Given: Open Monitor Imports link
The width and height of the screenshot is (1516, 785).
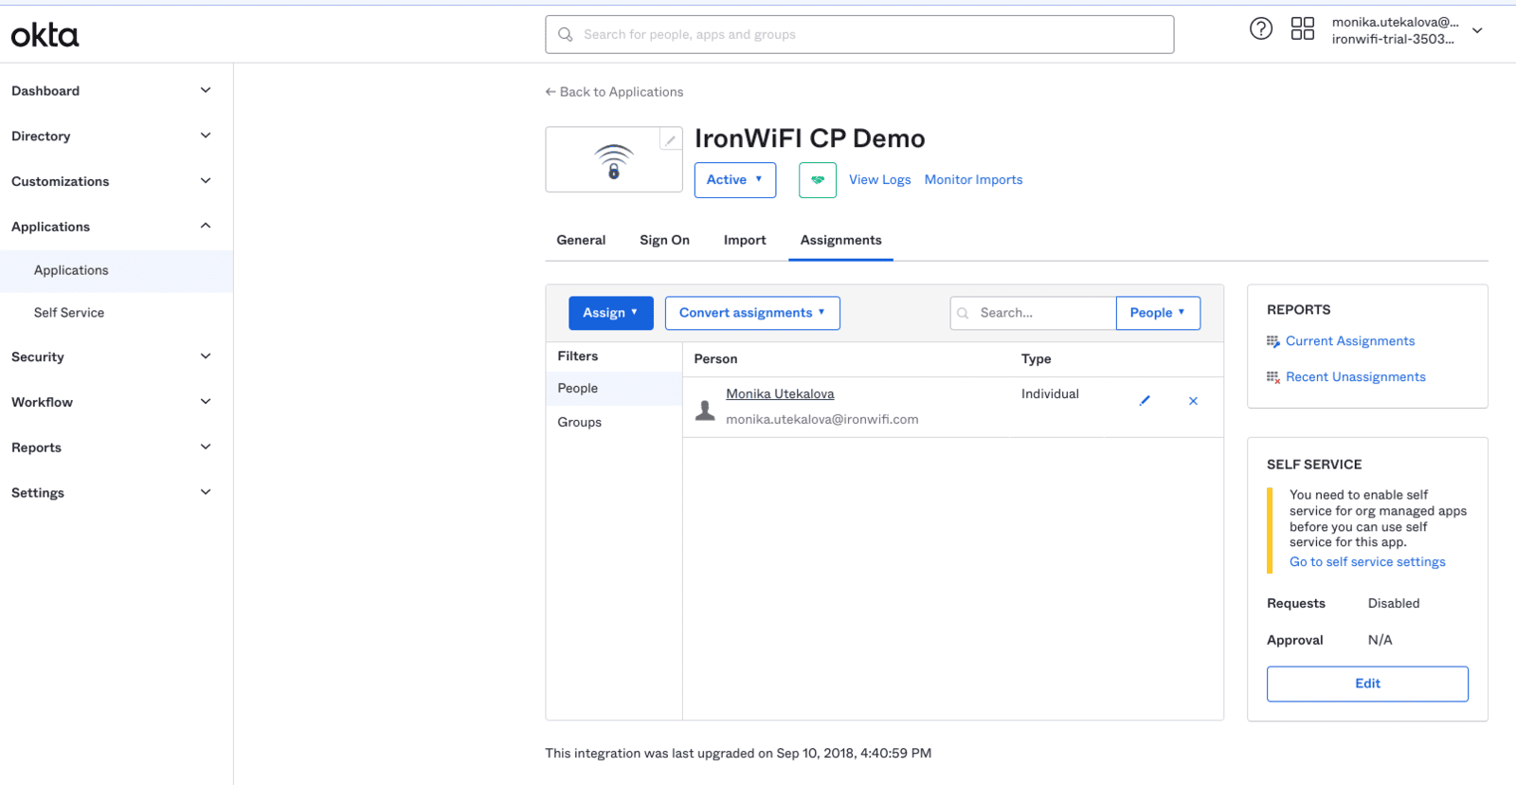Looking at the screenshot, I should (973, 180).
